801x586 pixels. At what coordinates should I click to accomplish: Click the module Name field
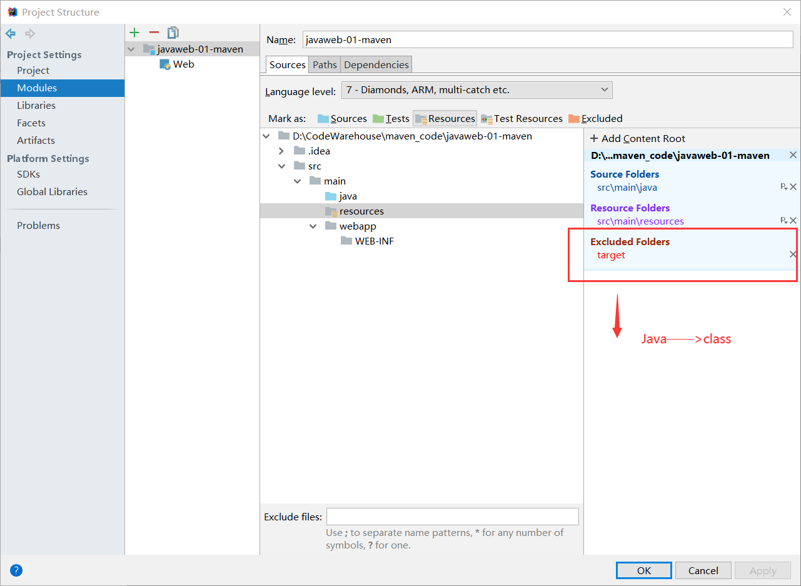coord(548,39)
